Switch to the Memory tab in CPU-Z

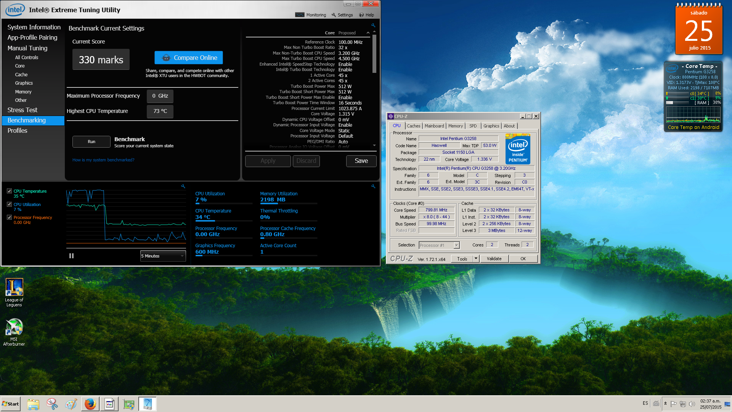tap(456, 126)
